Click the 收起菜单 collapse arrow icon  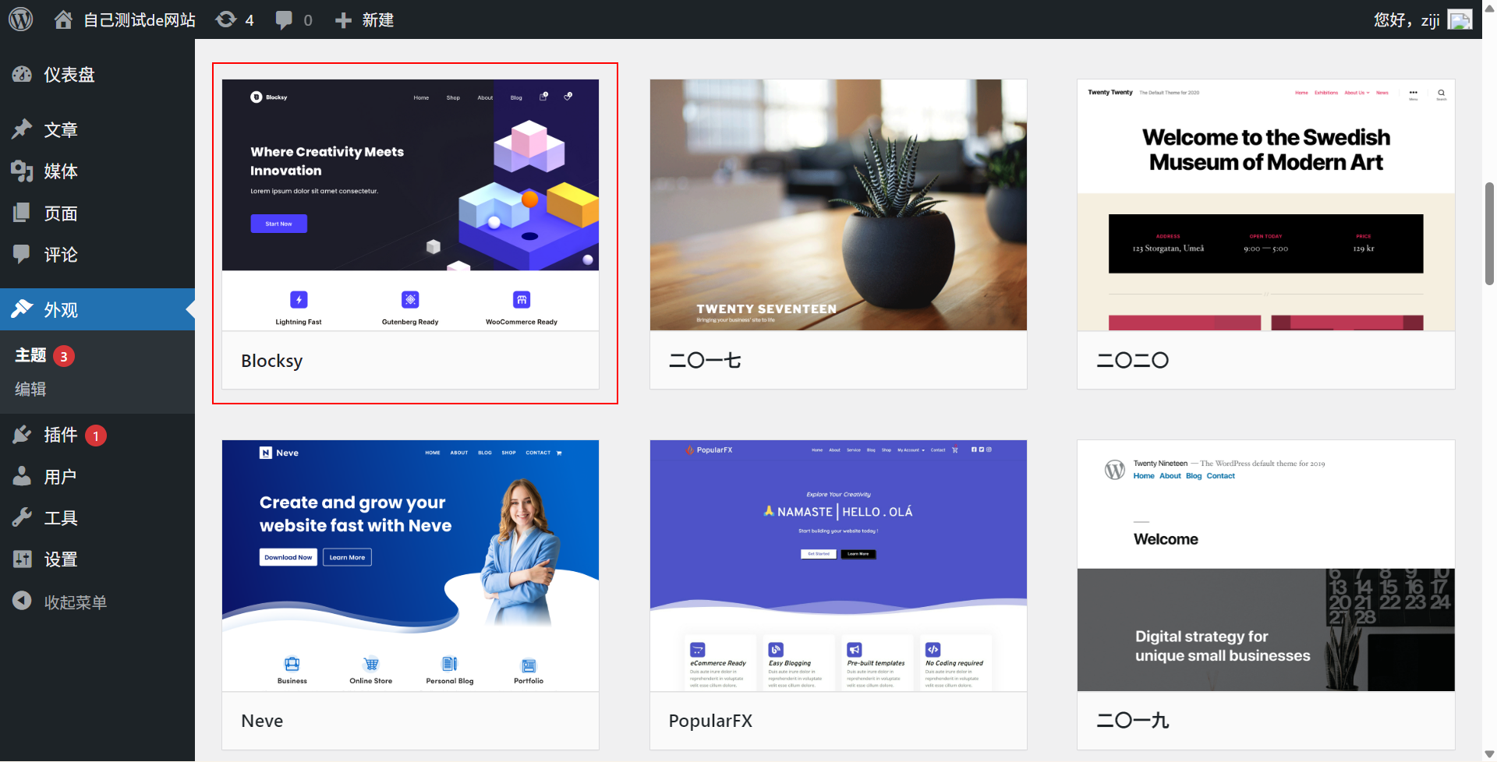pos(22,601)
